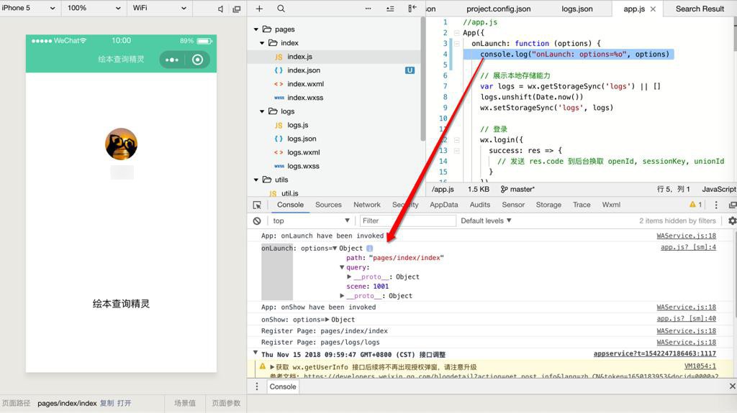This screenshot has width=737, height=413.
Task: Click the file tree sort/filter icon
Action: [x=390, y=9]
